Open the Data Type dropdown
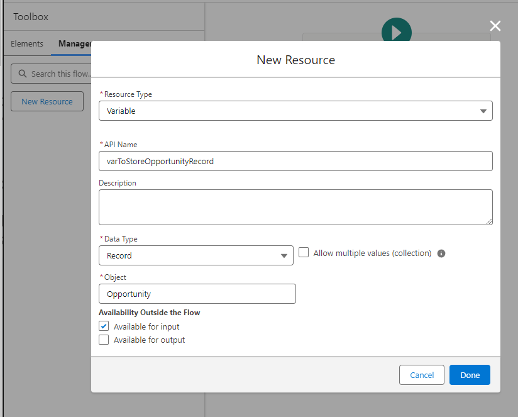The height and width of the screenshot is (417, 518). (x=196, y=255)
